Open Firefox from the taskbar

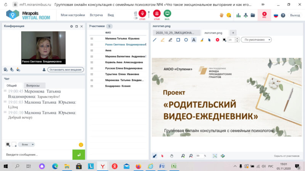[x=138, y=166]
